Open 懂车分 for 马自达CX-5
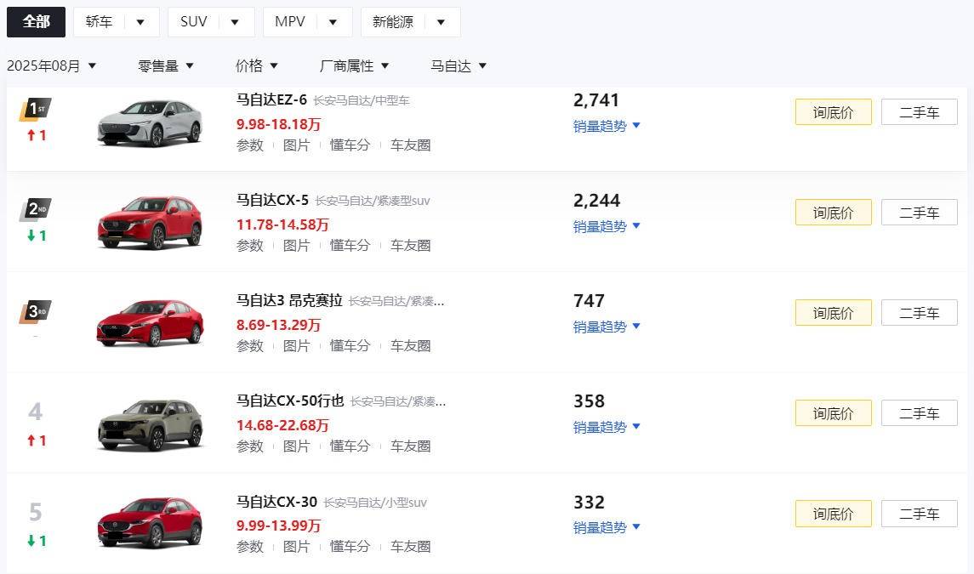The image size is (974, 574). coord(350,245)
